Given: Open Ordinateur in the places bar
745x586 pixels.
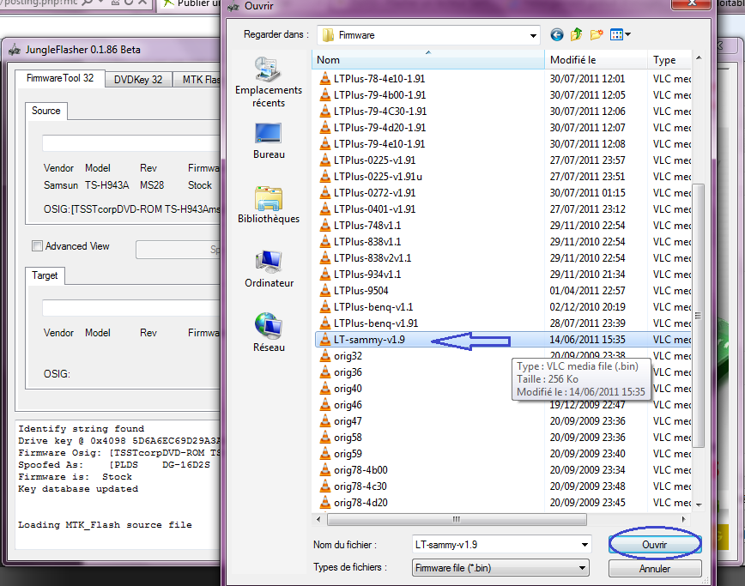Looking at the screenshot, I should point(269,269).
